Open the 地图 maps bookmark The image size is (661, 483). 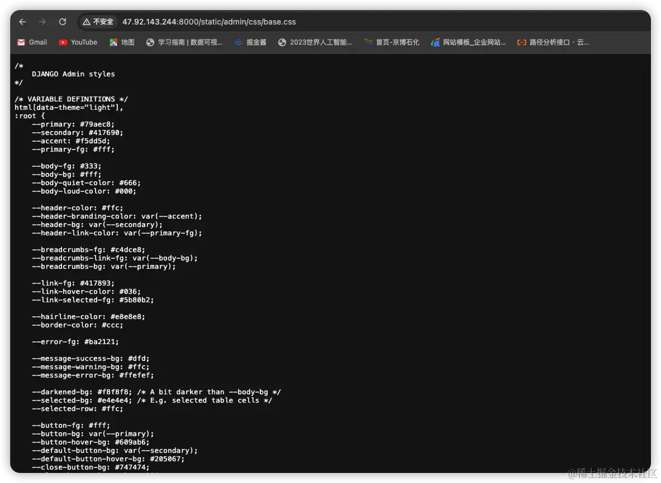[x=122, y=42]
